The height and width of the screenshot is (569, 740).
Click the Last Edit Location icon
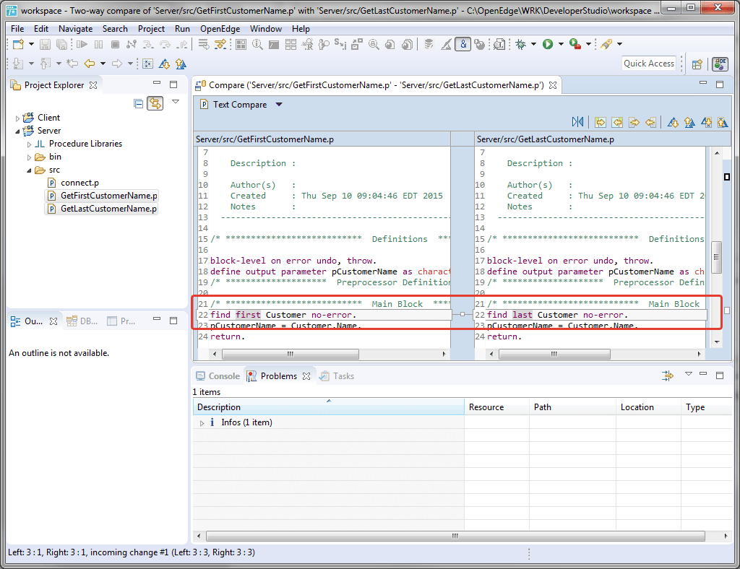tap(72, 64)
